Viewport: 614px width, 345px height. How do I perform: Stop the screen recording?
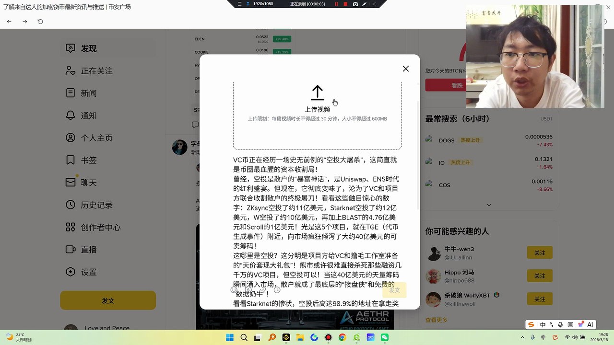point(345,4)
